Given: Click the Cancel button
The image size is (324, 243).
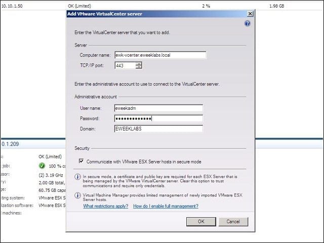Looking at the screenshot, I should click(233, 222).
